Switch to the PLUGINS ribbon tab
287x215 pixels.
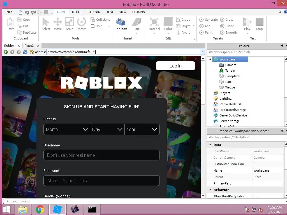coord(138,12)
